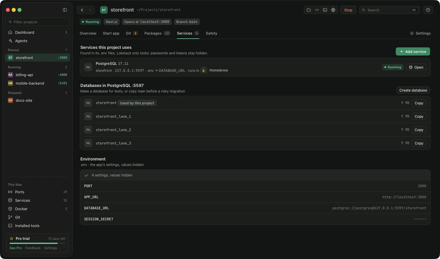440x259 pixels.
Task: Open Git under This Mac
Action: (38, 217)
